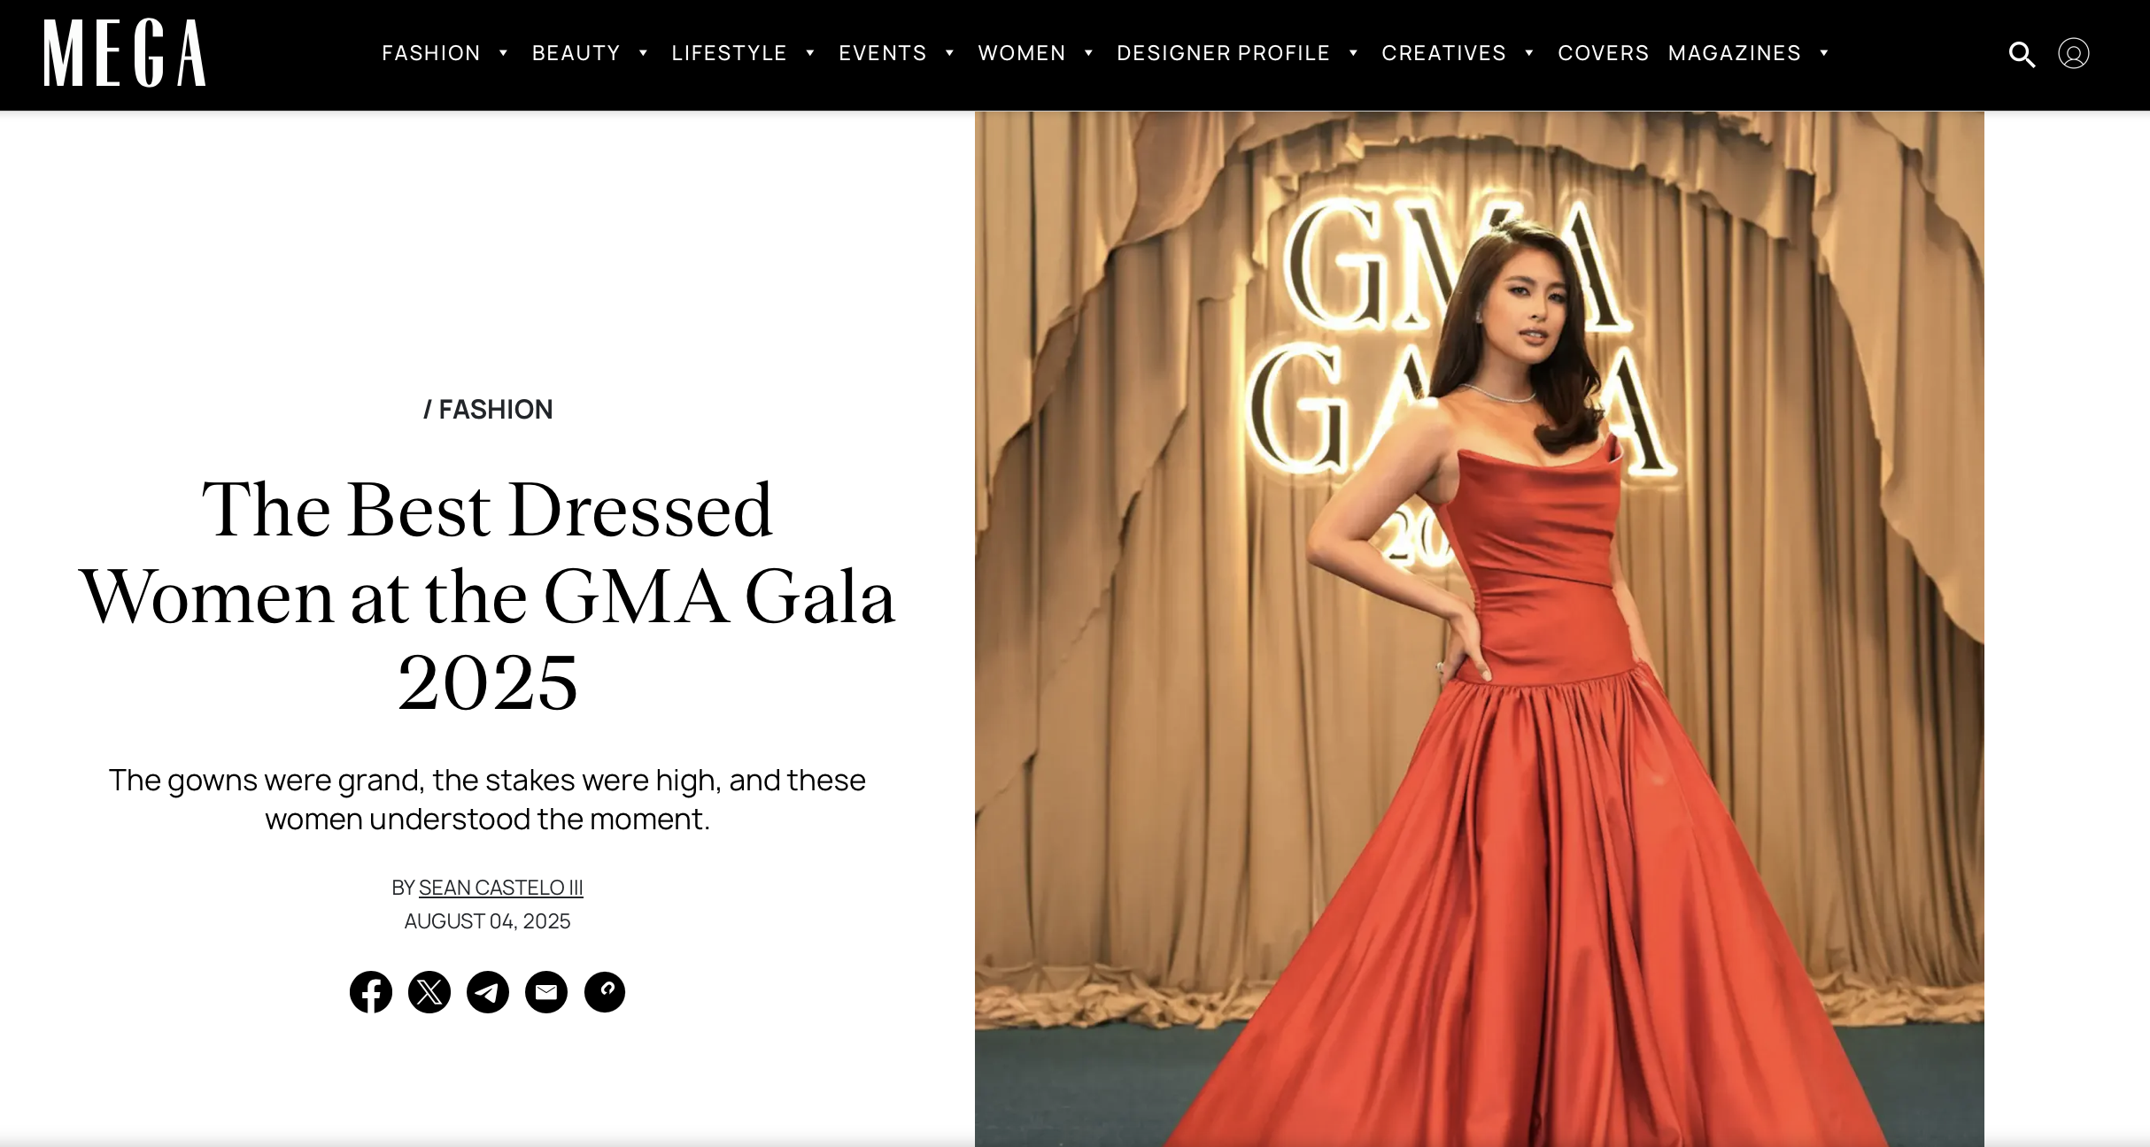2150x1147 pixels.
Task: Open the EVENTS menu item
Action: click(883, 53)
